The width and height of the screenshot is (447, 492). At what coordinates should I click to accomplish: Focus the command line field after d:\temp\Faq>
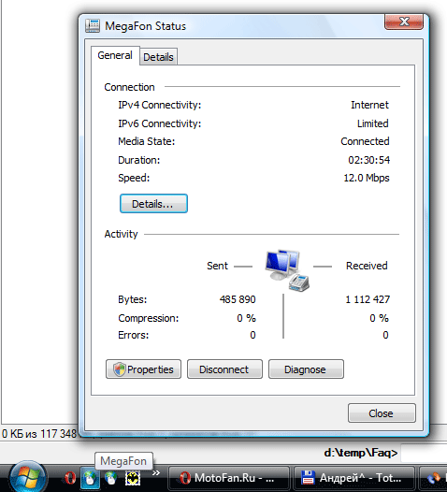pyautogui.click(x=424, y=453)
